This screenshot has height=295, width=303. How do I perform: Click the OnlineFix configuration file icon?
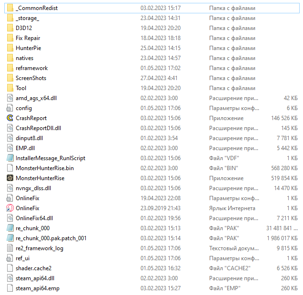click(x=10, y=198)
